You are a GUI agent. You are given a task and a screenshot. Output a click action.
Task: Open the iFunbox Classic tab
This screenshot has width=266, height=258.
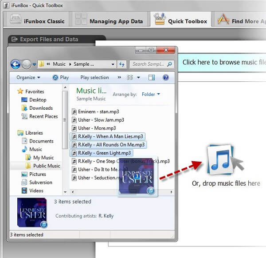coord(37,19)
